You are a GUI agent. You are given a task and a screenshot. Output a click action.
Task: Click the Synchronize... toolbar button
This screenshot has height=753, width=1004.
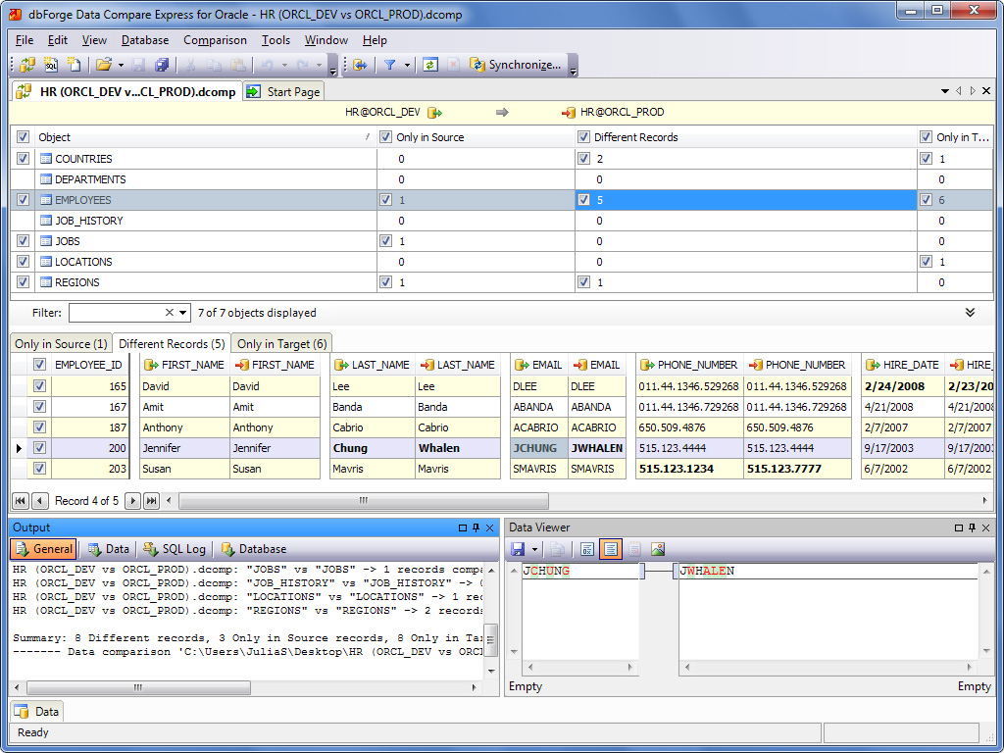click(x=515, y=65)
